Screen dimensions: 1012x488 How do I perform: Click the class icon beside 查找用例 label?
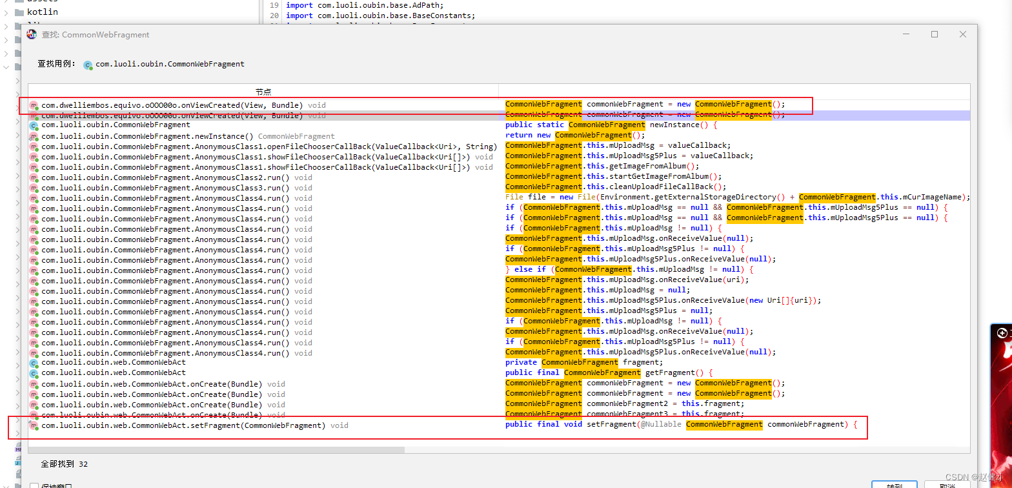pyautogui.click(x=88, y=65)
